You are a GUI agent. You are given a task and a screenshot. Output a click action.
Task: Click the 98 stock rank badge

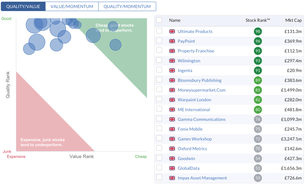[258, 32]
